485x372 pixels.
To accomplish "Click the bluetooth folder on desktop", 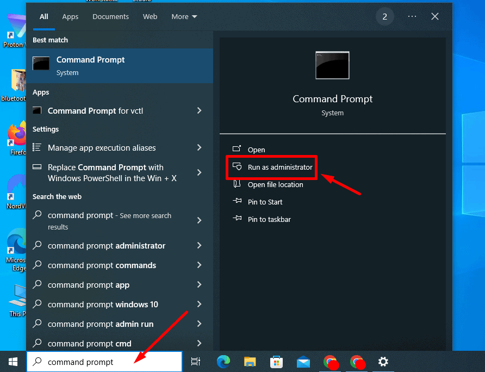I will (15, 85).
